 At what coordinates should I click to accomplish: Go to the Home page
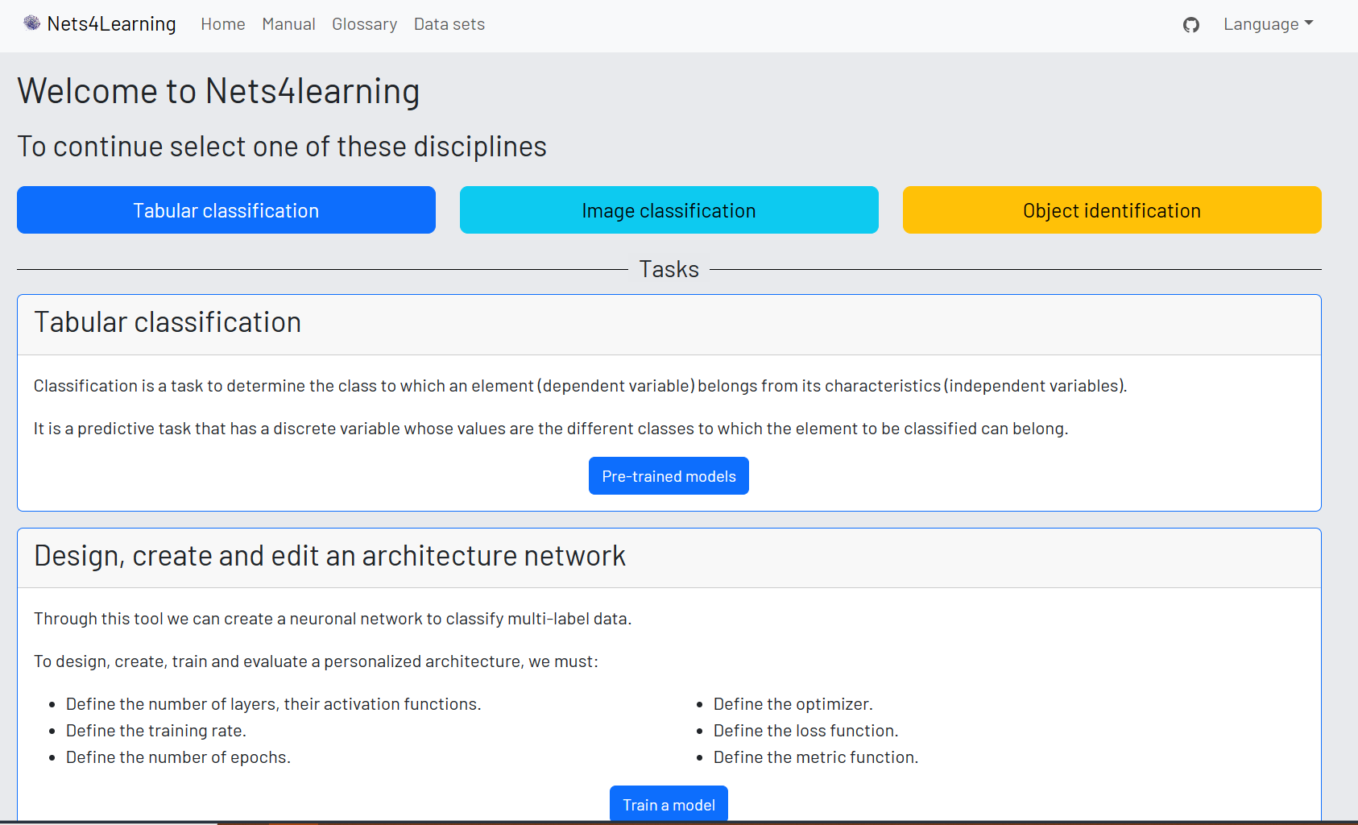click(222, 24)
